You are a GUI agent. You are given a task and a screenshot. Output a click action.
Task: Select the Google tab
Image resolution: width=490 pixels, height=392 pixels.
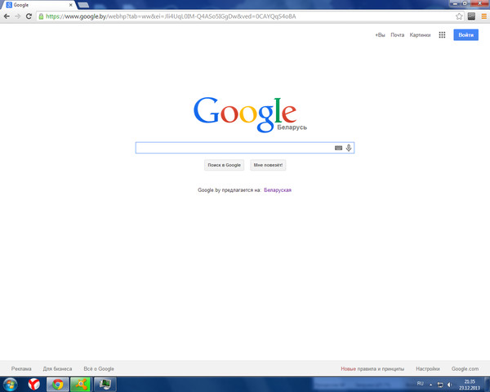click(39, 5)
